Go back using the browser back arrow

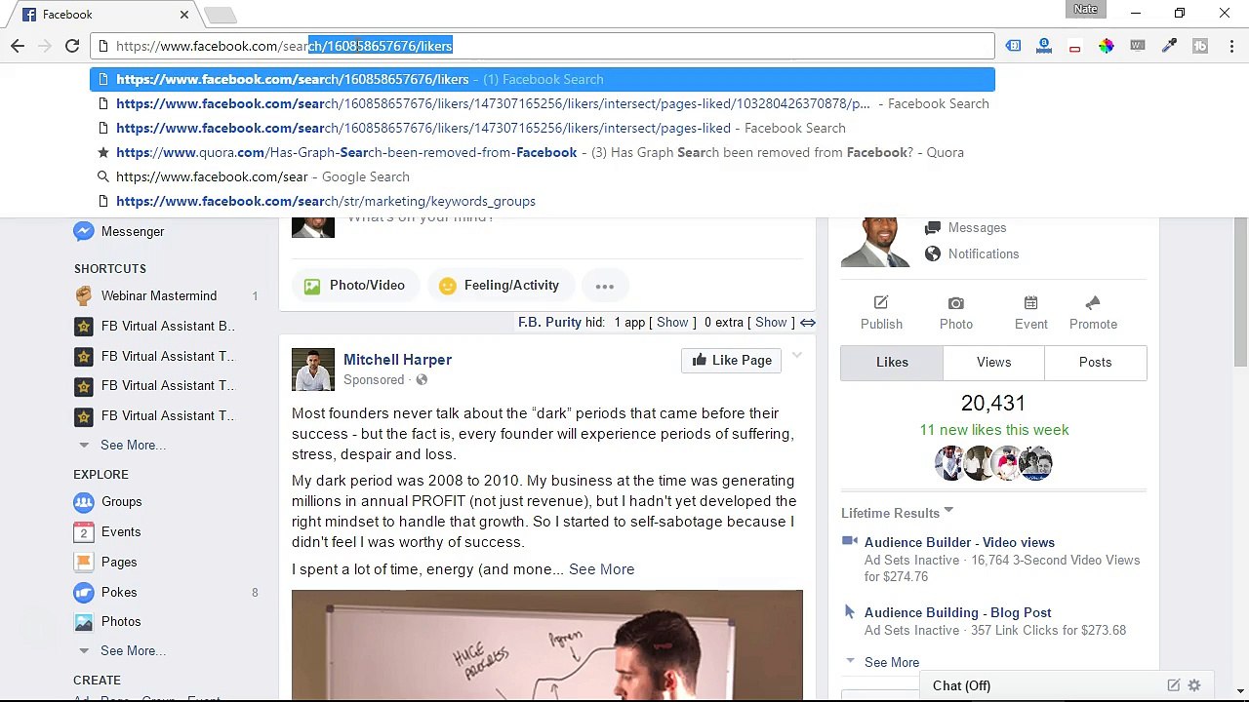(x=18, y=46)
